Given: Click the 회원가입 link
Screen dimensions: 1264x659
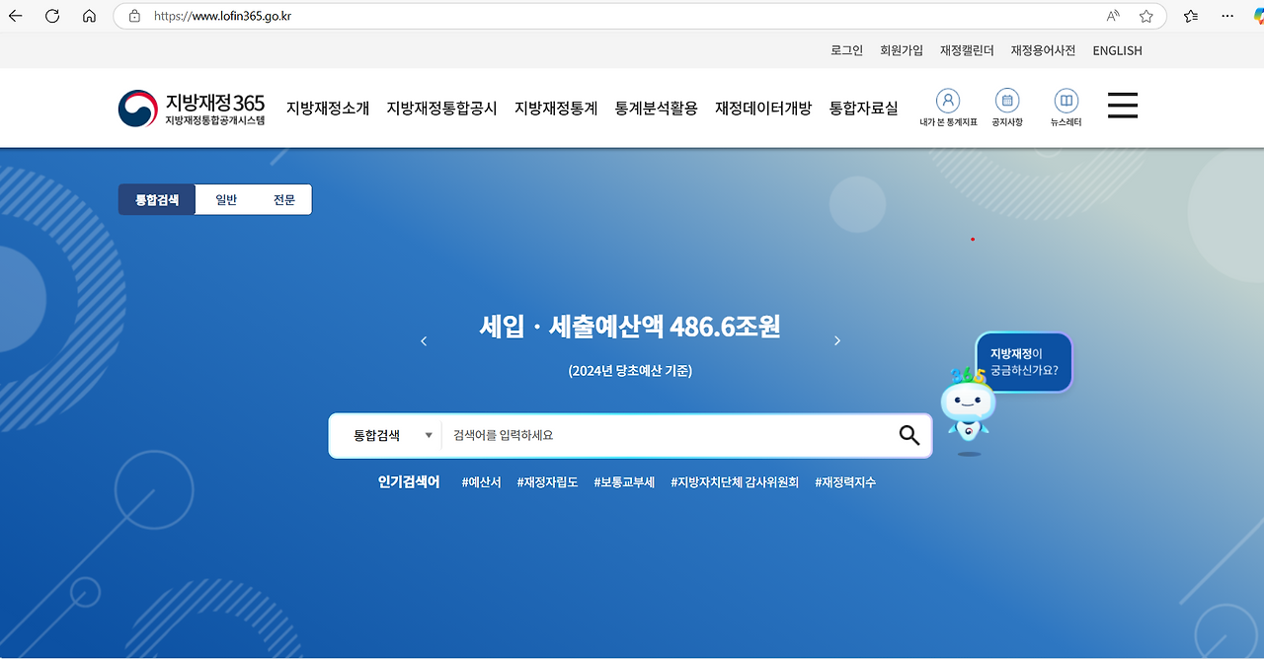Looking at the screenshot, I should point(902,50).
